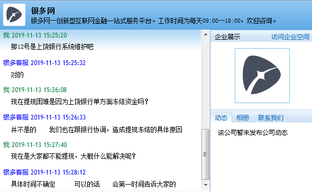The image size is (312, 192).
Task: Open the large company logo thumbnail
Action: click(262, 76)
